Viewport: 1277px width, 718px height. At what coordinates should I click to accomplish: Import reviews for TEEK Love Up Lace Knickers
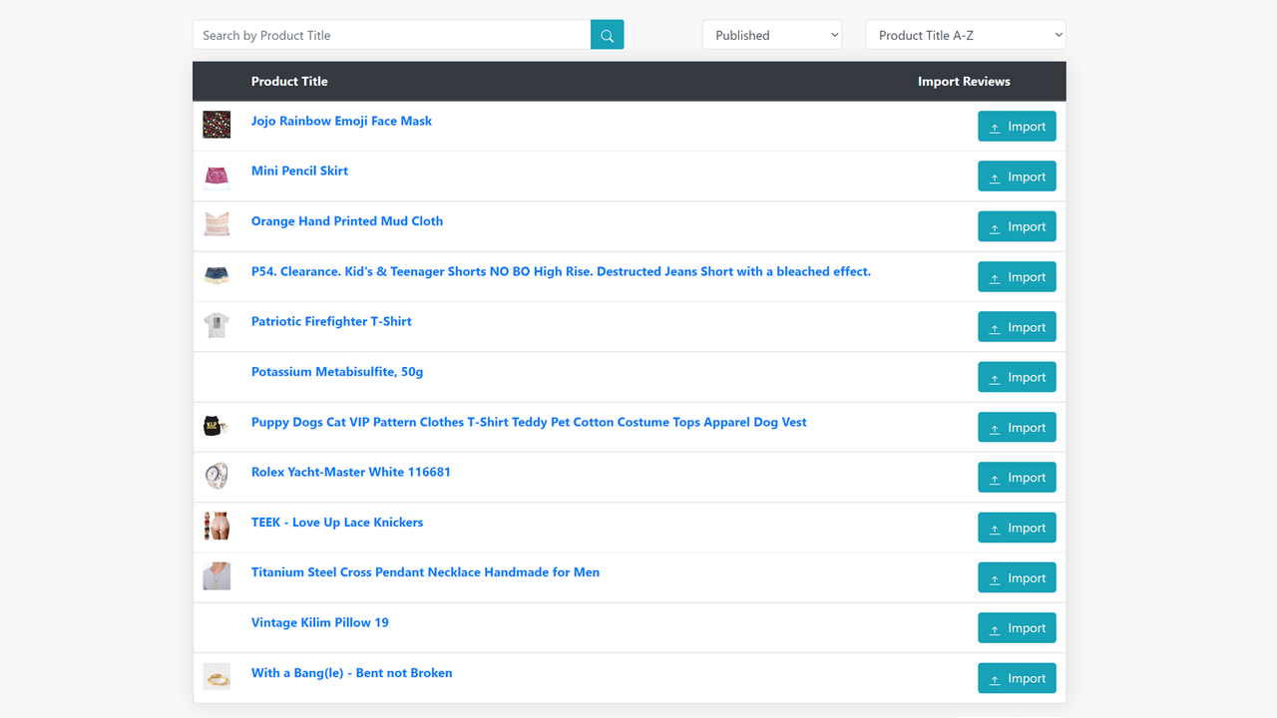(x=1017, y=527)
